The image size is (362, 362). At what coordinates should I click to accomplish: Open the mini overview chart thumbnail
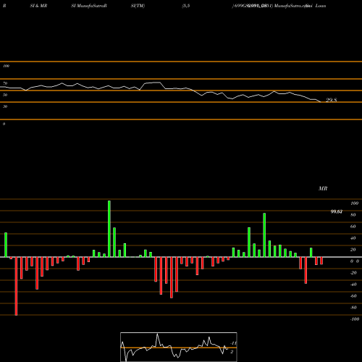tap(179, 347)
